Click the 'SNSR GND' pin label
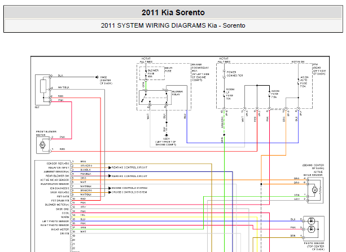The height and width of the screenshot is (252, 346). click(x=63, y=209)
